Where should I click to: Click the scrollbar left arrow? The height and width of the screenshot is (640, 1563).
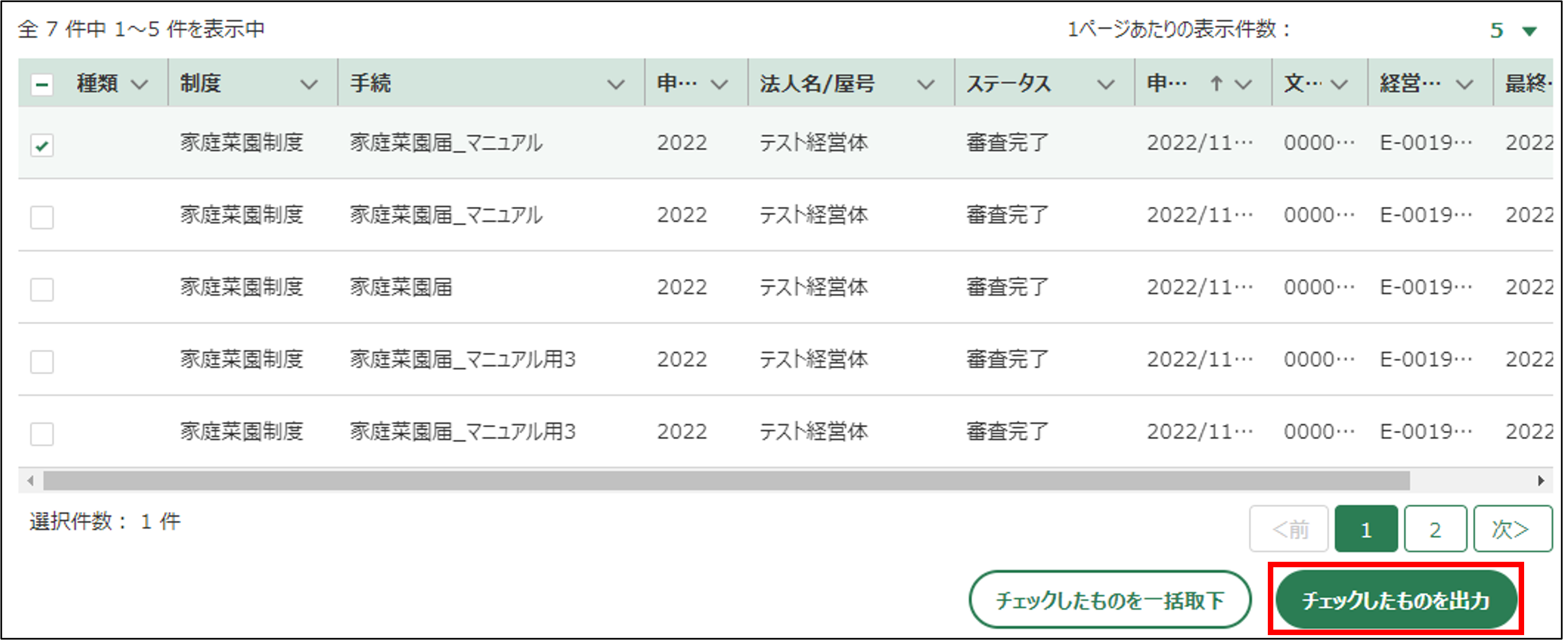coord(30,481)
